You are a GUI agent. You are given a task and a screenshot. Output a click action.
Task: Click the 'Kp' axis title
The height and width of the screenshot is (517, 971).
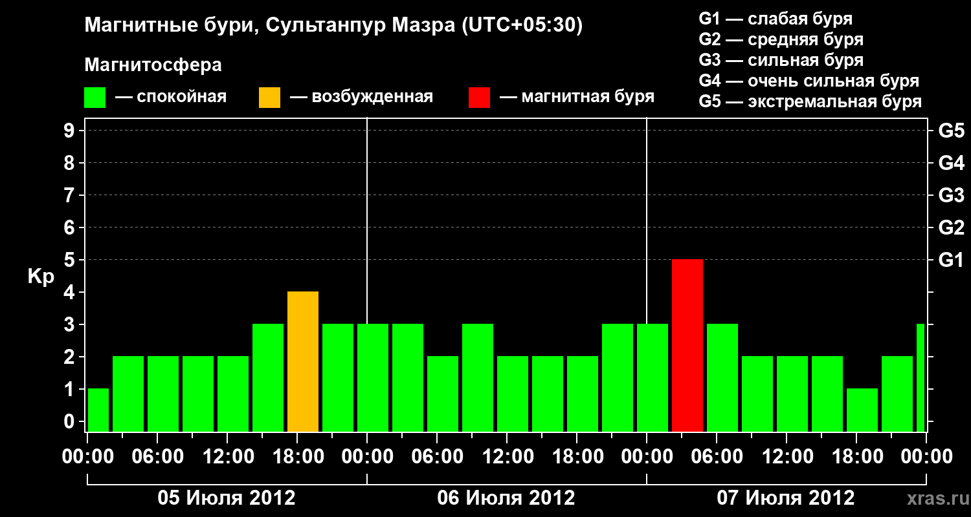click(x=41, y=277)
